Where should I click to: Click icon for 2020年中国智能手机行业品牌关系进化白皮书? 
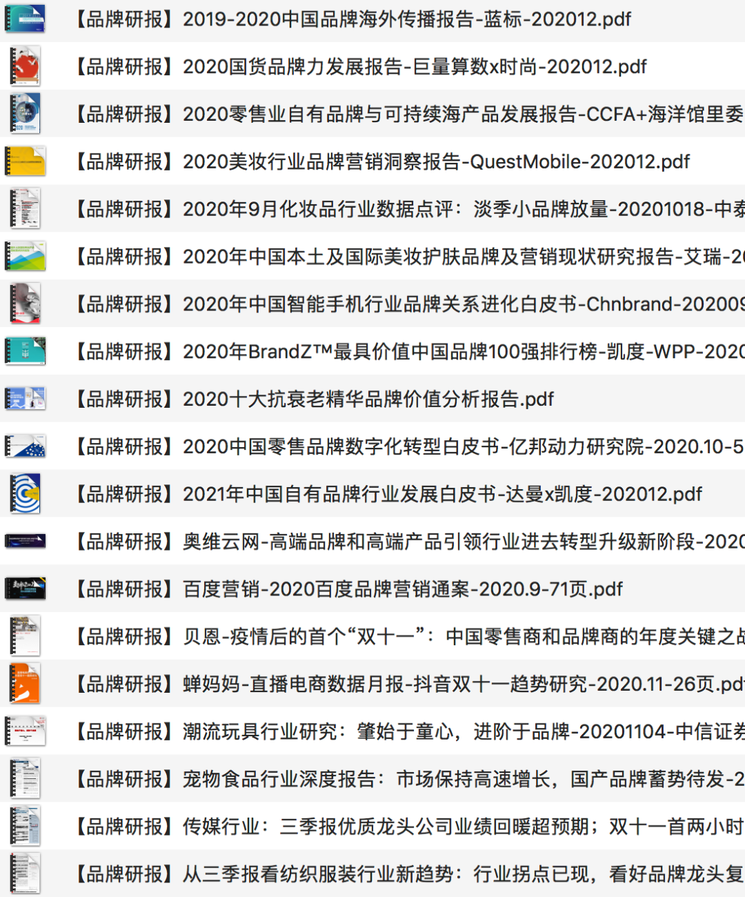pyautogui.click(x=25, y=304)
